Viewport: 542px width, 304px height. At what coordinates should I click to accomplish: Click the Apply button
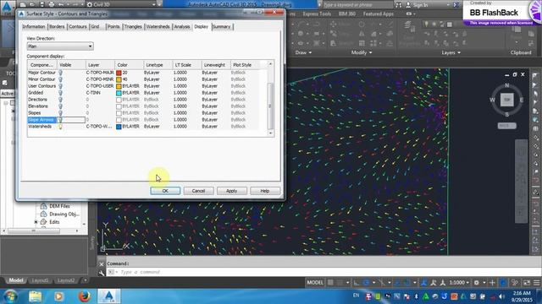(231, 191)
